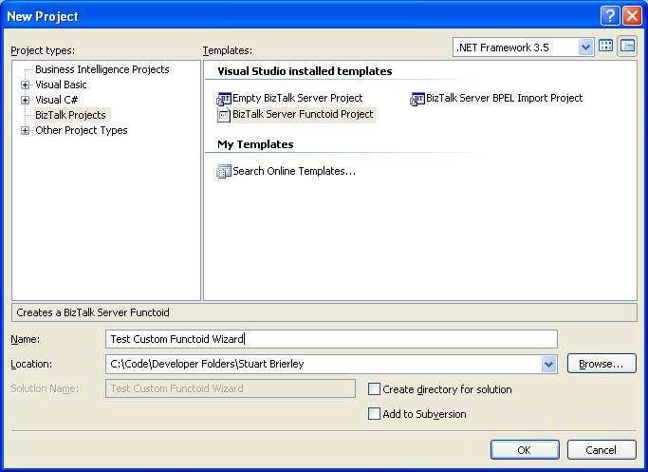Expand the Visual Basic node
This screenshot has height=472, width=648.
click(x=26, y=85)
